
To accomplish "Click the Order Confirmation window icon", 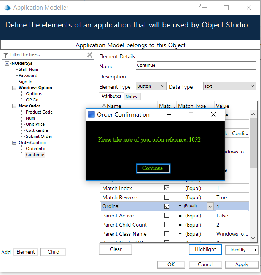I will click(91, 115).
